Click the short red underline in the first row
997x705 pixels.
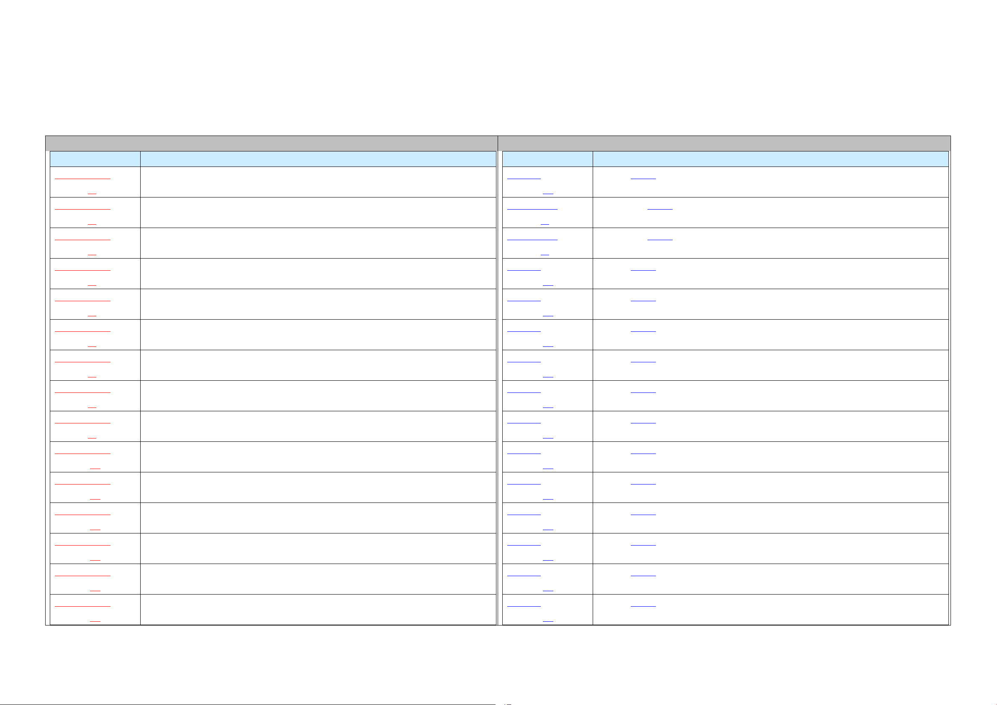tap(92, 194)
